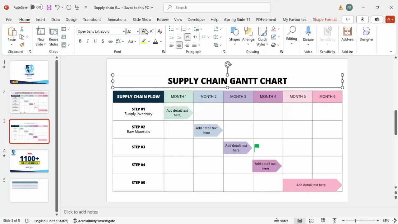Click the Justify alignment icon
Viewport: 398px width, 224px height.
tap(194, 45)
